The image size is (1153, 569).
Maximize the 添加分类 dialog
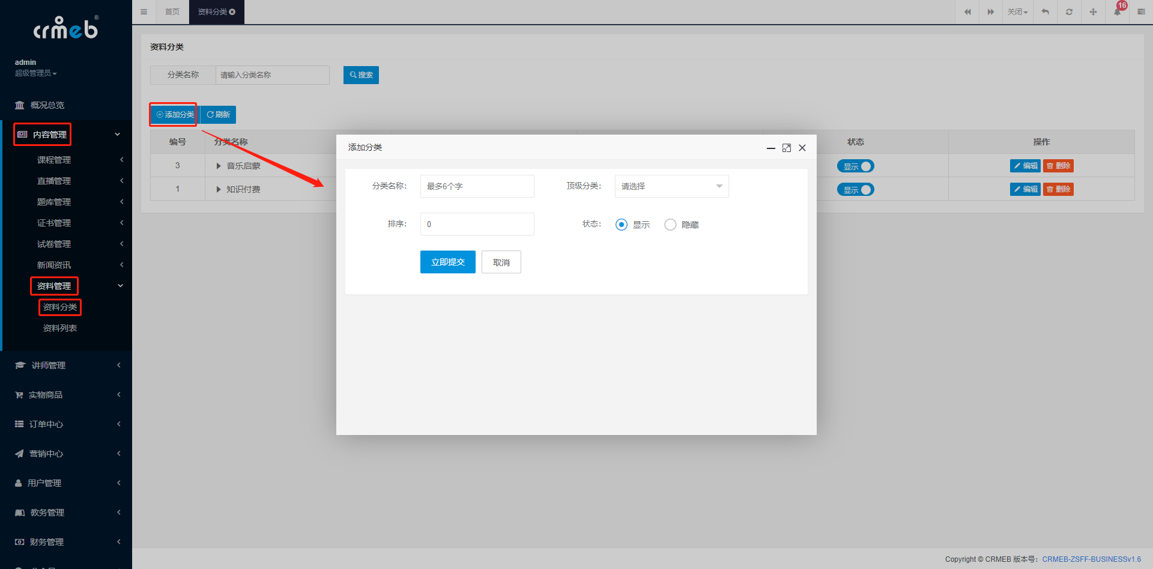click(x=787, y=148)
